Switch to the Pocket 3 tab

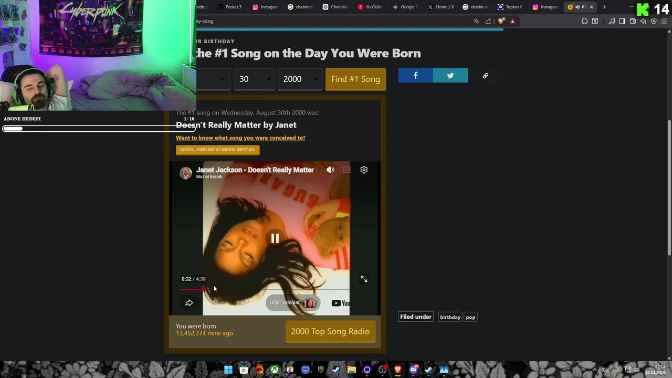(229, 7)
